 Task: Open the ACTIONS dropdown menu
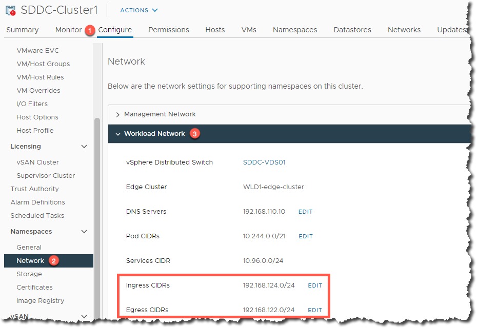(138, 10)
